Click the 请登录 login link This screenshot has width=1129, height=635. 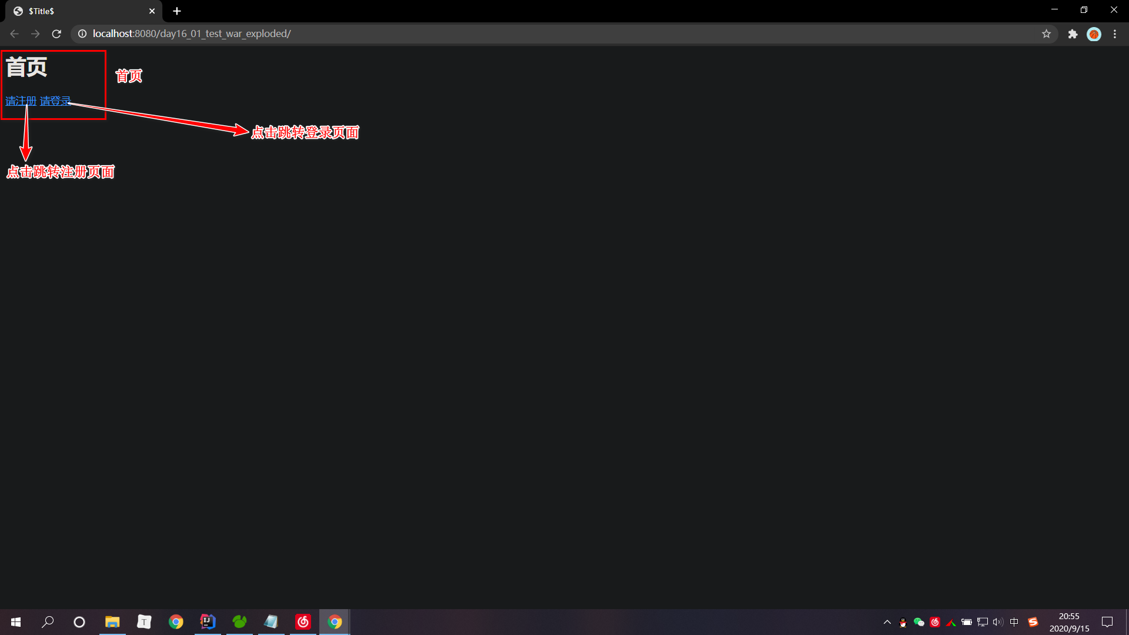55,101
